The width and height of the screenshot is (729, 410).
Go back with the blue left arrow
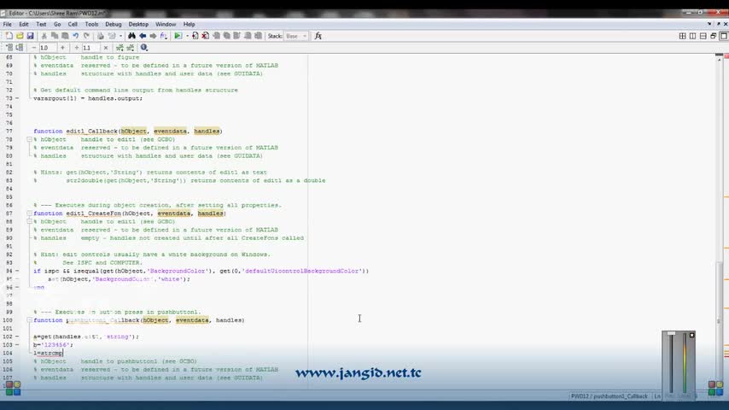(x=143, y=36)
